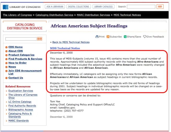Click the Subscribe text link

pos(116,37)
